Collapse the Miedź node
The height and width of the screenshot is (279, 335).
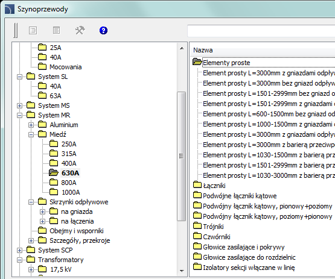coord(31,134)
